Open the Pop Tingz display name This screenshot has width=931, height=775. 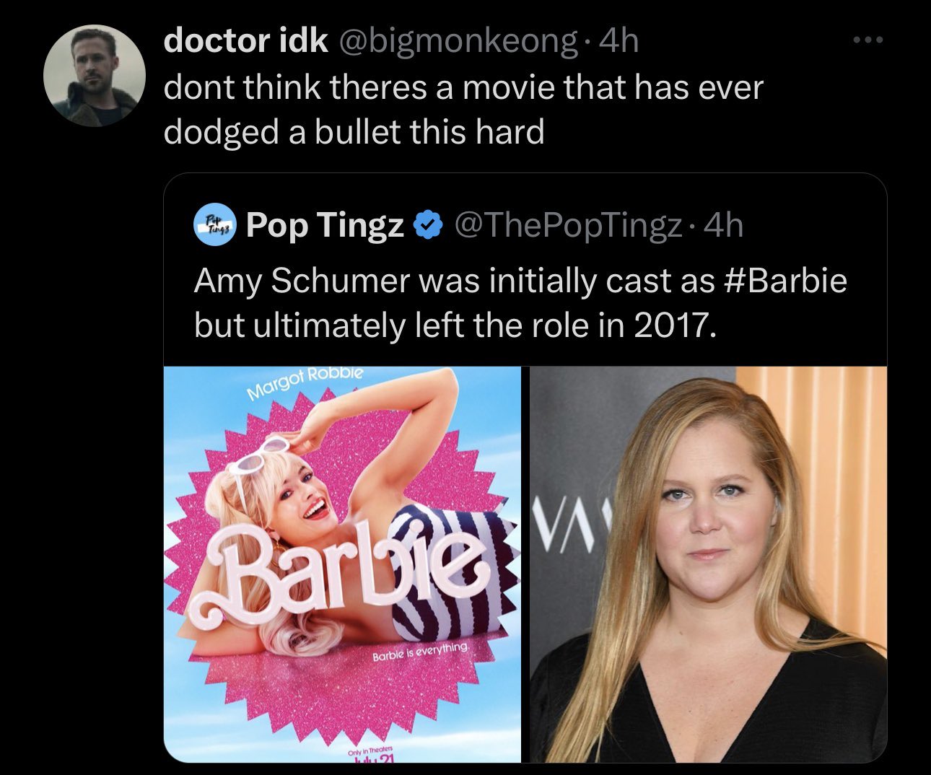coord(325,226)
